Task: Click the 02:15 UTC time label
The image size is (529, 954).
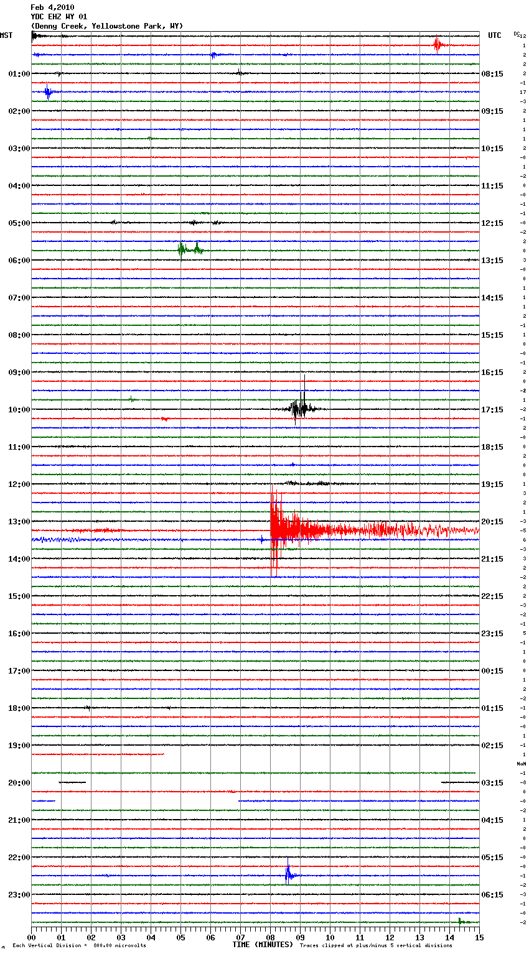Action: click(492, 746)
